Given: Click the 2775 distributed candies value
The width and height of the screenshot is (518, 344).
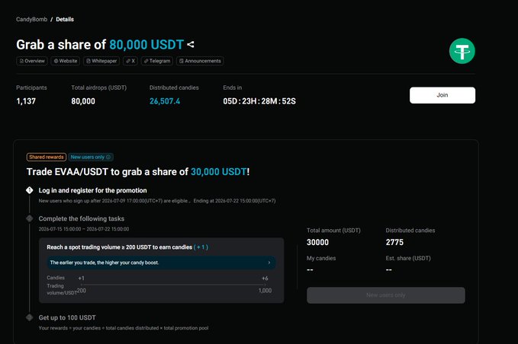Looking at the screenshot, I should [394, 242].
